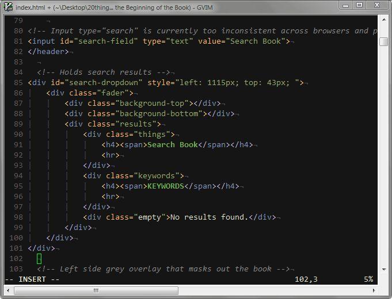Image resolution: width=392 pixels, height=299 pixels.
Task: Click on the KEYWORDS span text
Action: (x=166, y=186)
